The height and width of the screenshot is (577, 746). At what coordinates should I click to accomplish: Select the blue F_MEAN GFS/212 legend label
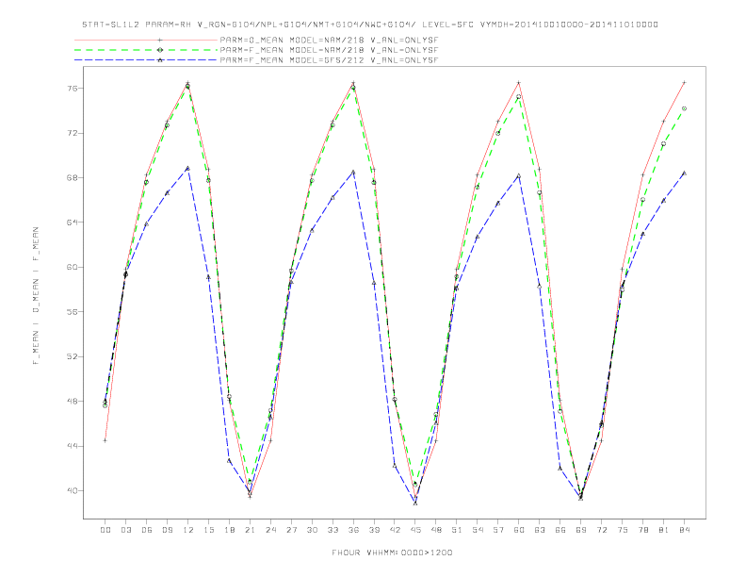coord(329,60)
